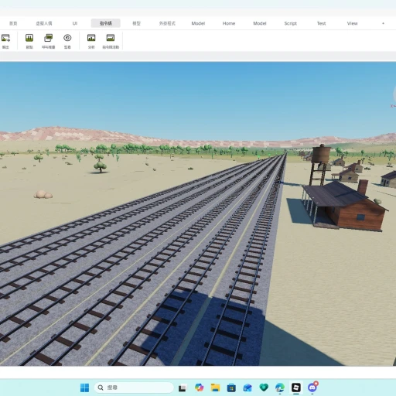Viewport: 396px width, 396px height.
Task: Open the UI ribbon tab
Action: (x=75, y=23)
